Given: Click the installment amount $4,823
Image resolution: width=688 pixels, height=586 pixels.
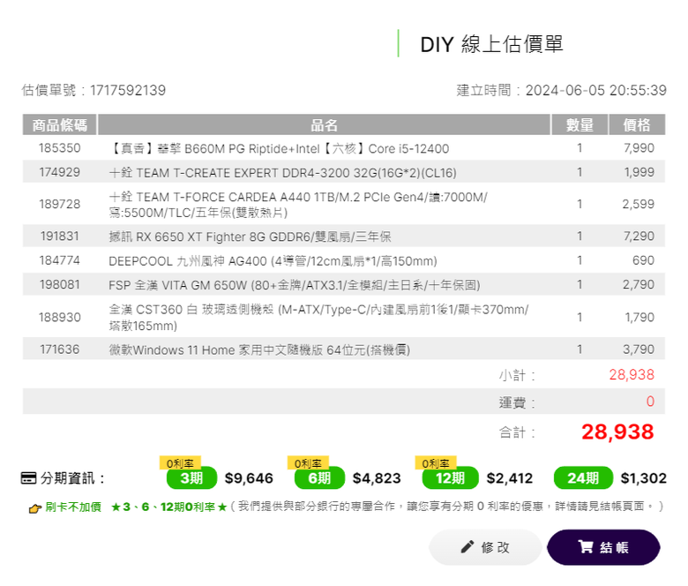Looking at the screenshot, I should (x=377, y=478).
